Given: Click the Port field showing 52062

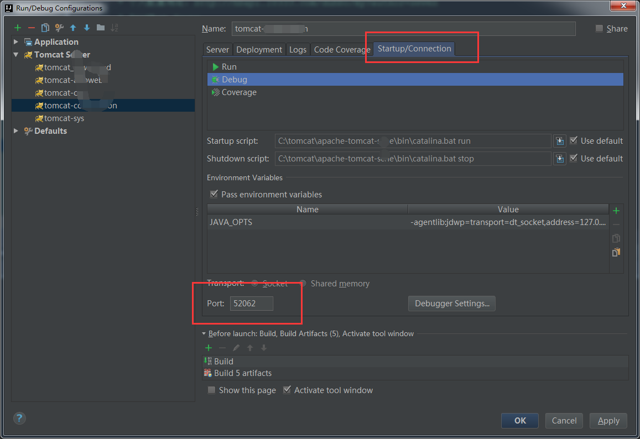Looking at the screenshot, I should (x=252, y=304).
